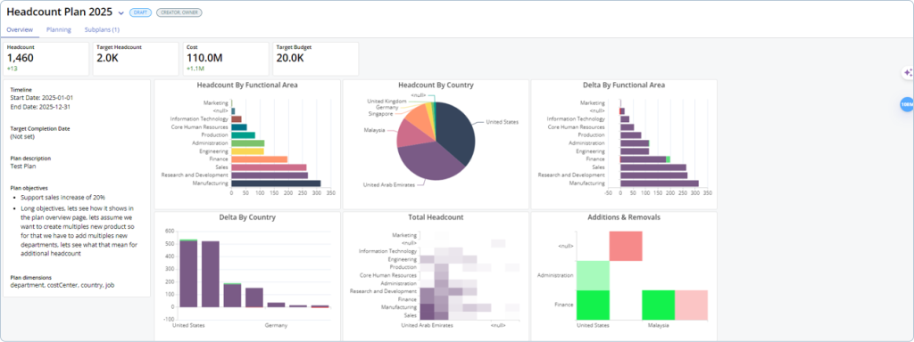914x342 pixels.
Task: Click bright green Finance Malaysia cell in heatmap
Action: [x=658, y=305]
